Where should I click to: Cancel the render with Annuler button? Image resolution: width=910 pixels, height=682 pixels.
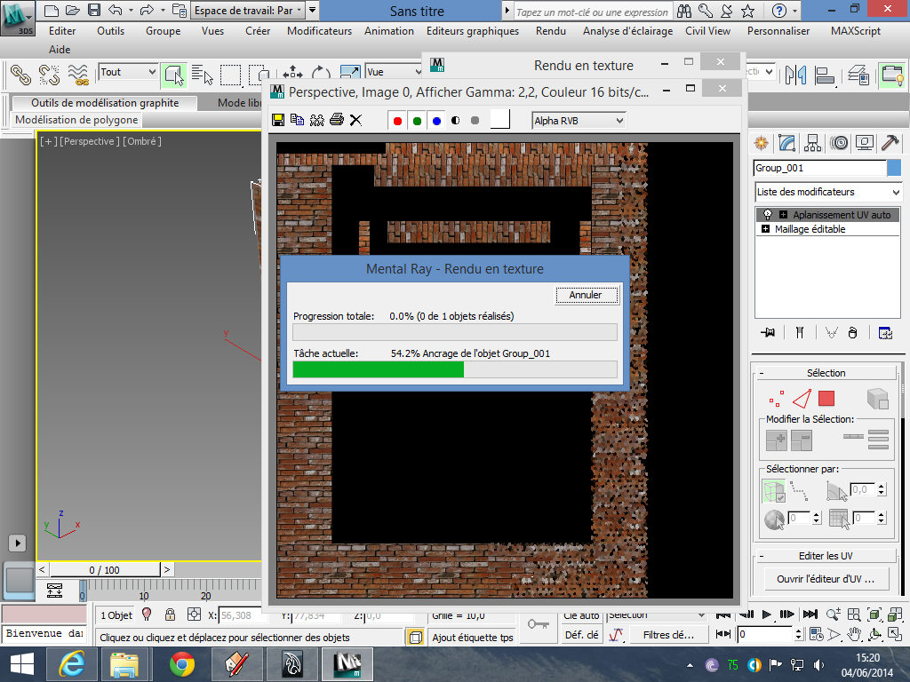[x=586, y=295]
